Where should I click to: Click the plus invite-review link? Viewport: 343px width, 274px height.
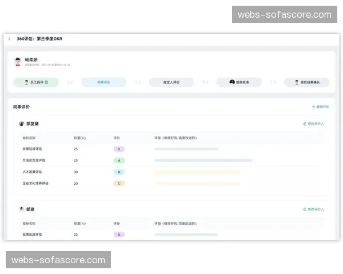[x=321, y=107]
